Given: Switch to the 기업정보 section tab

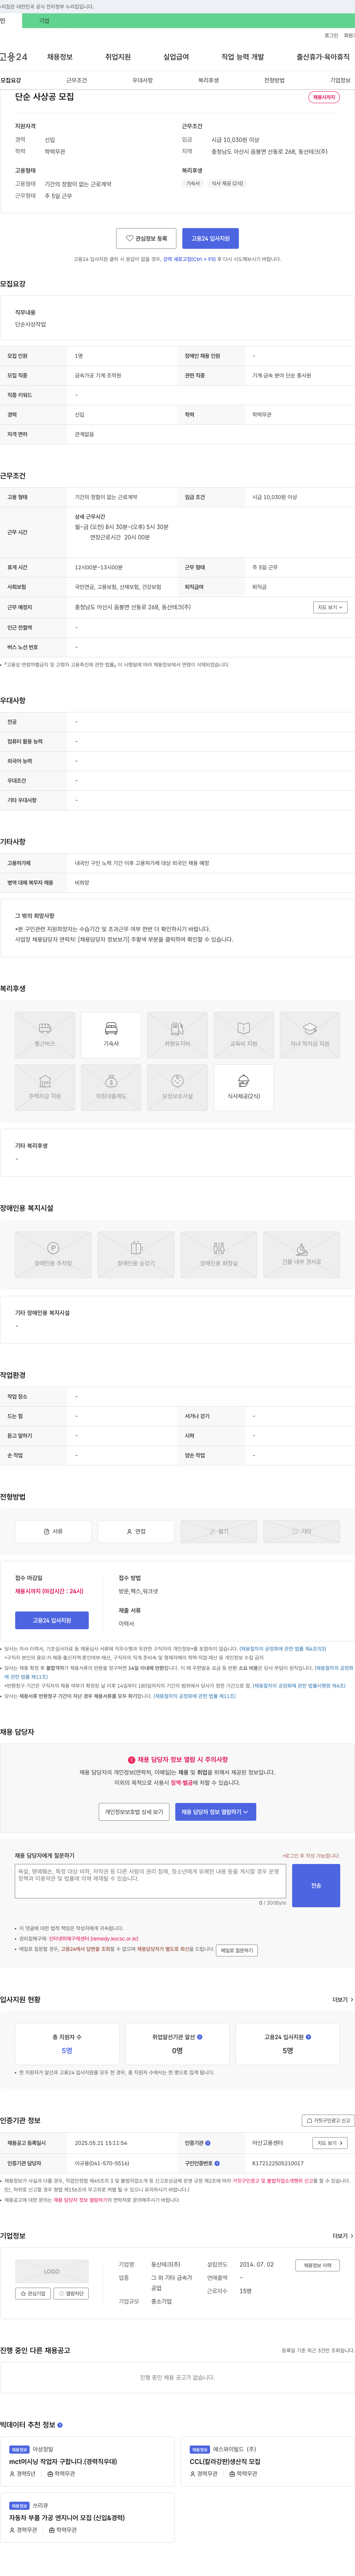Looking at the screenshot, I should tap(340, 80).
